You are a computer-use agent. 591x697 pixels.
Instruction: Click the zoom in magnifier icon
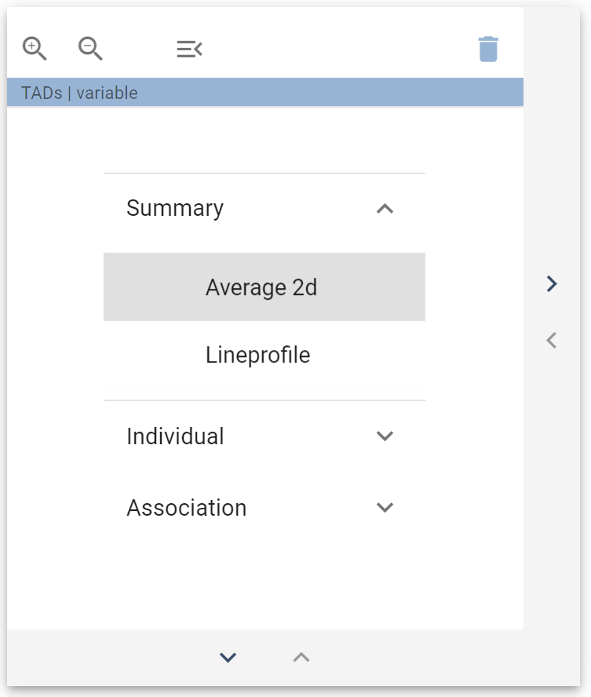coord(34,48)
